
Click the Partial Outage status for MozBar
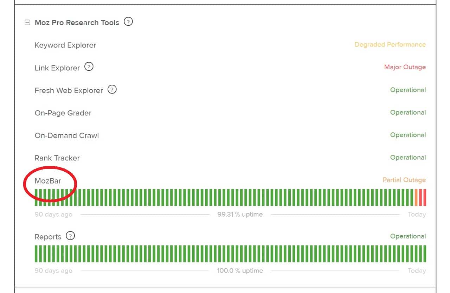point(404,180)
